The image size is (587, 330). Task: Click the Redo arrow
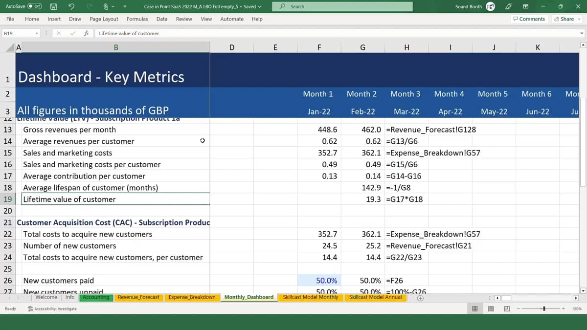coord(89,6)
